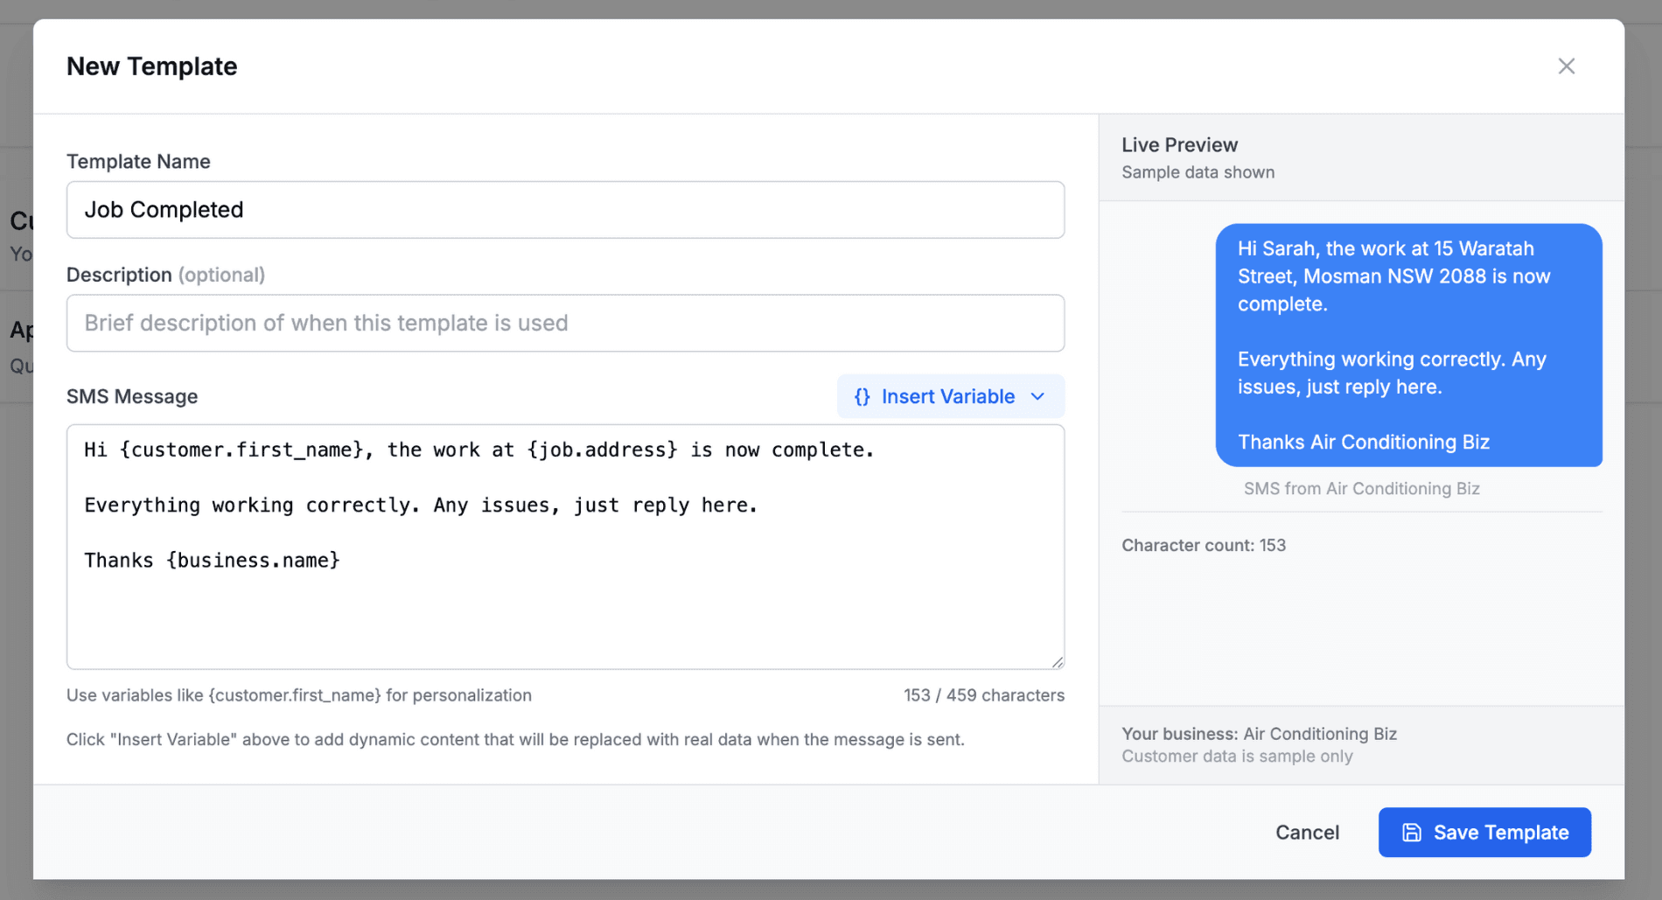Click the Live Preview header

[1179, 144]
